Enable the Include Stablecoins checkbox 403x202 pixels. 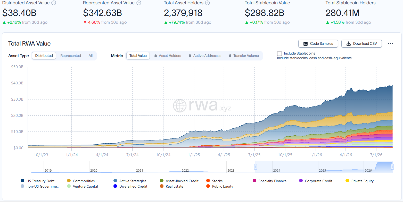[x=279, y=54]
